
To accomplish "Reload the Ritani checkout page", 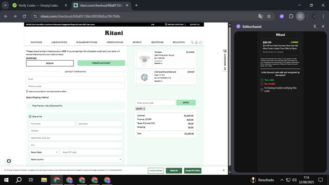I will (24, 16).
